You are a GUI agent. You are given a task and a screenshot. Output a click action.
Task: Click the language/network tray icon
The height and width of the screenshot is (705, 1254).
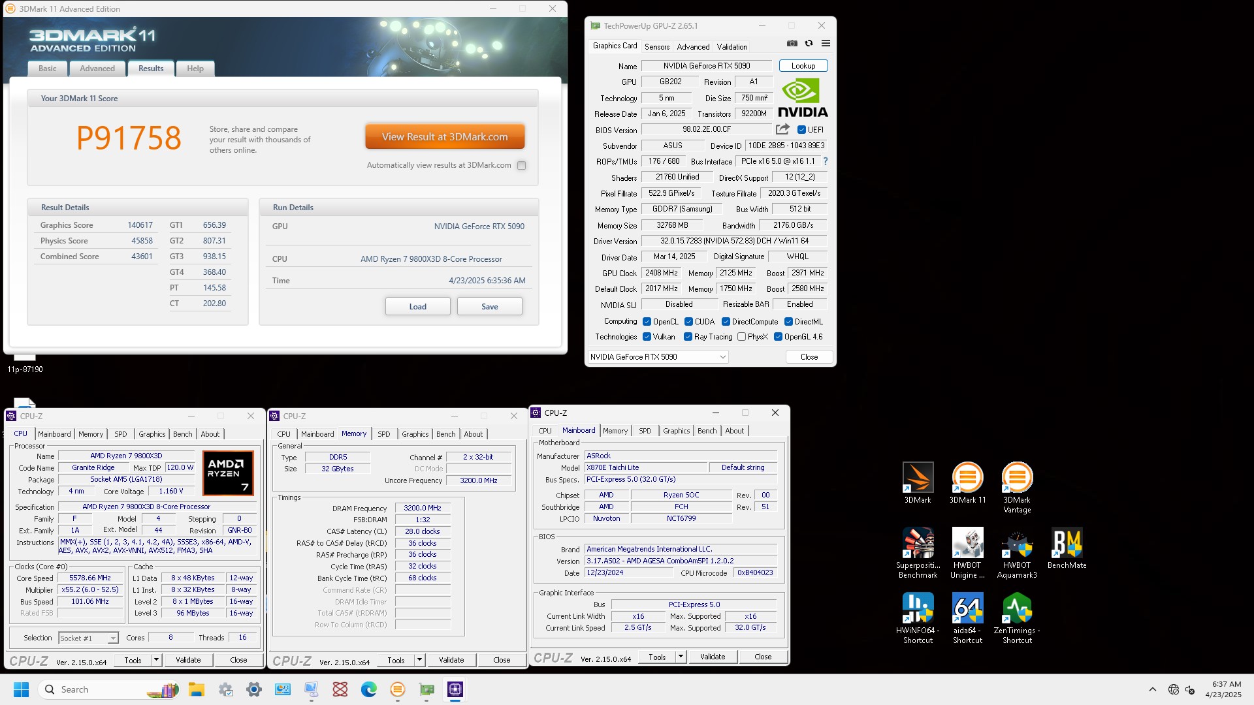point(1174,689)
